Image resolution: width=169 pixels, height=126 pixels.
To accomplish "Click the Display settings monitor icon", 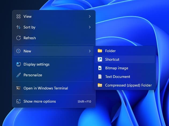I will (x=18, y=64).
